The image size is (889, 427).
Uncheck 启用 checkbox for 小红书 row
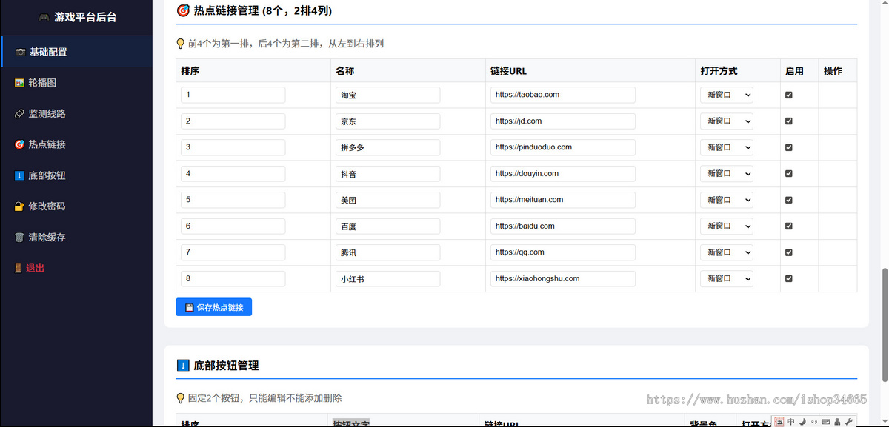pyautogui.click(x=789, y=278)
